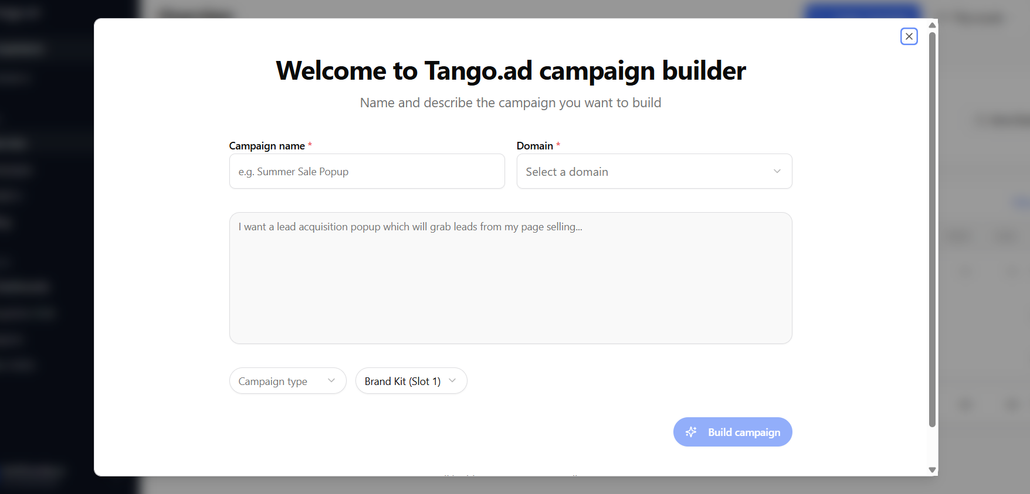Click the dialog vertical scrollbar thumb

[x=932, y=229]
